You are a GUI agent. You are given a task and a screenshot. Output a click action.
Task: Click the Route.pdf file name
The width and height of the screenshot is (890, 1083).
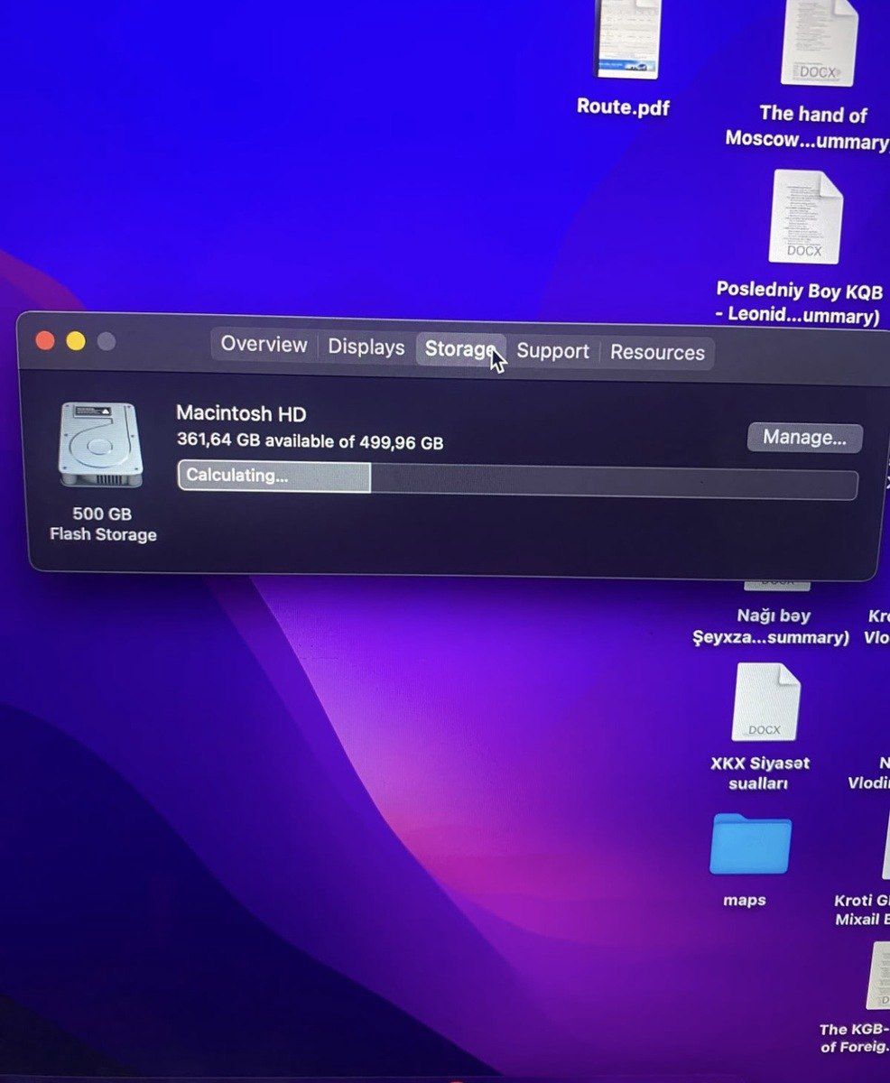point(624,106)
